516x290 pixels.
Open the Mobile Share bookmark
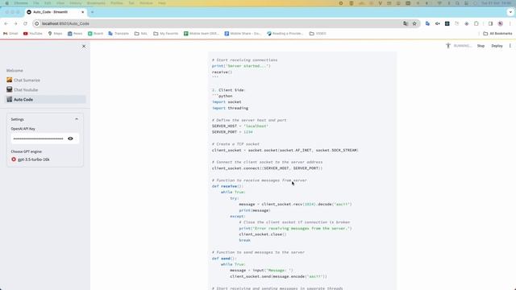pyautogui.click(x=243, y=34)
